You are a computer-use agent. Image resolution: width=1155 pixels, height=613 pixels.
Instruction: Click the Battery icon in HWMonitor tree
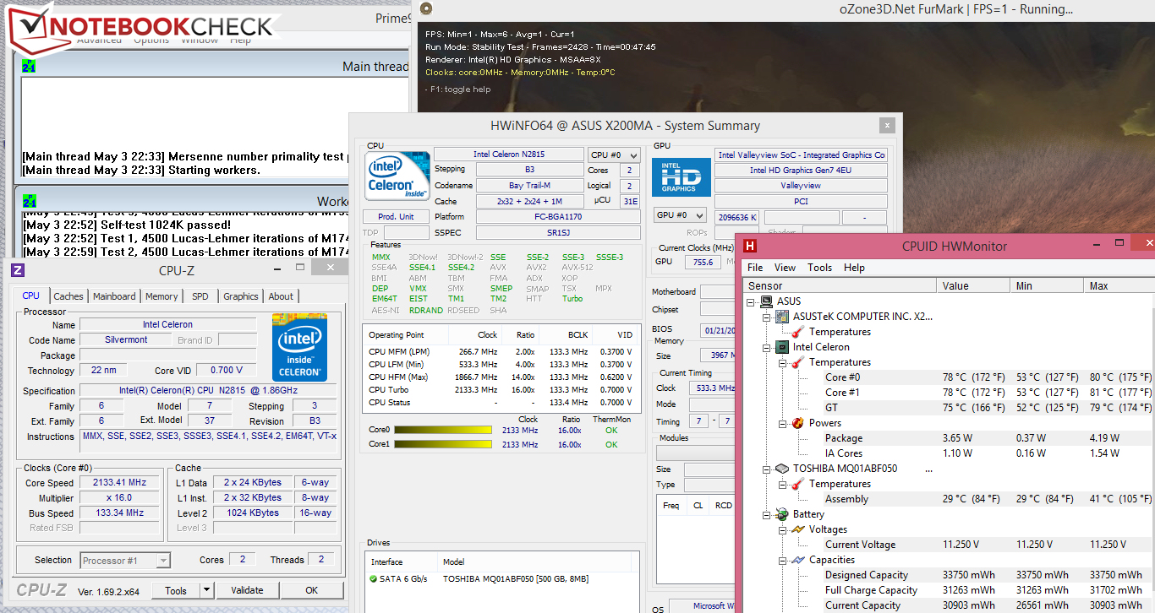click(x=783, y=514)
